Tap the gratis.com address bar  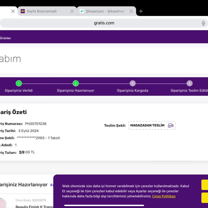(x=104, y=23)
